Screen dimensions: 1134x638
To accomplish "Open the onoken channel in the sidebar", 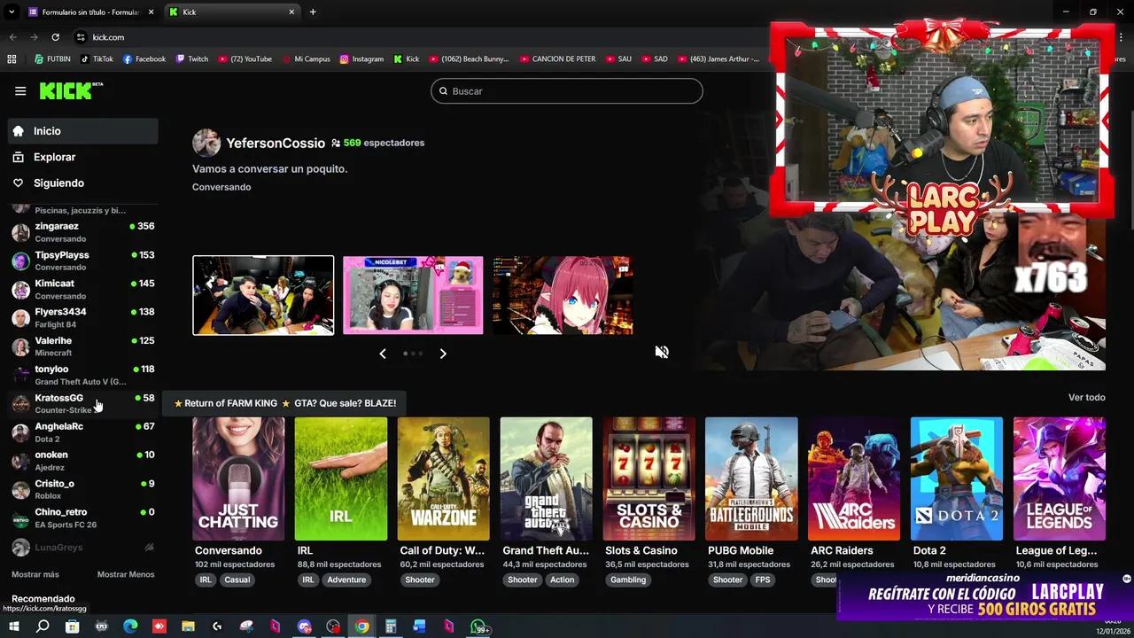I will click(x=83, y=461).
